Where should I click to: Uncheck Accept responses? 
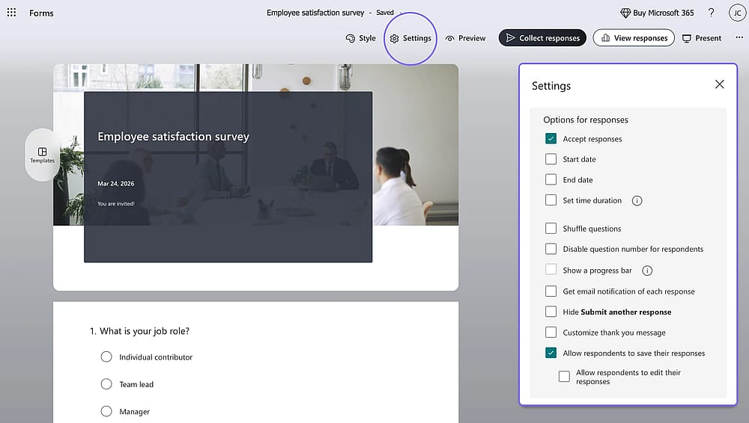point(551,138)
